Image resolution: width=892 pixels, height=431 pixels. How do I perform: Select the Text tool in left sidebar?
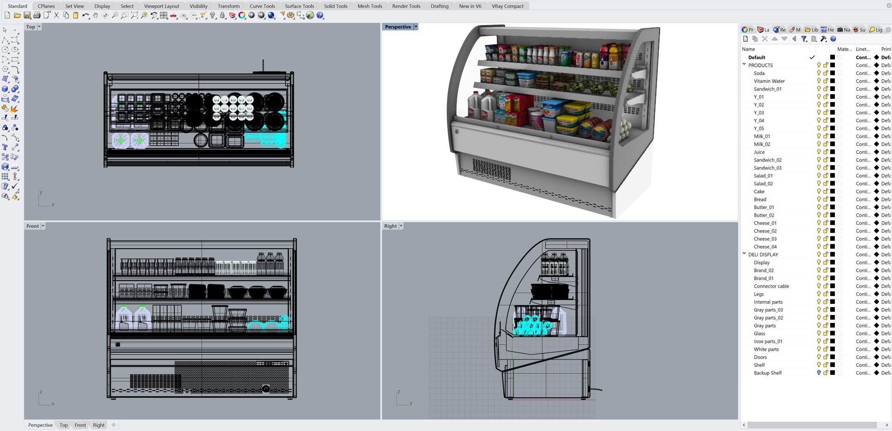click(5, 147)
